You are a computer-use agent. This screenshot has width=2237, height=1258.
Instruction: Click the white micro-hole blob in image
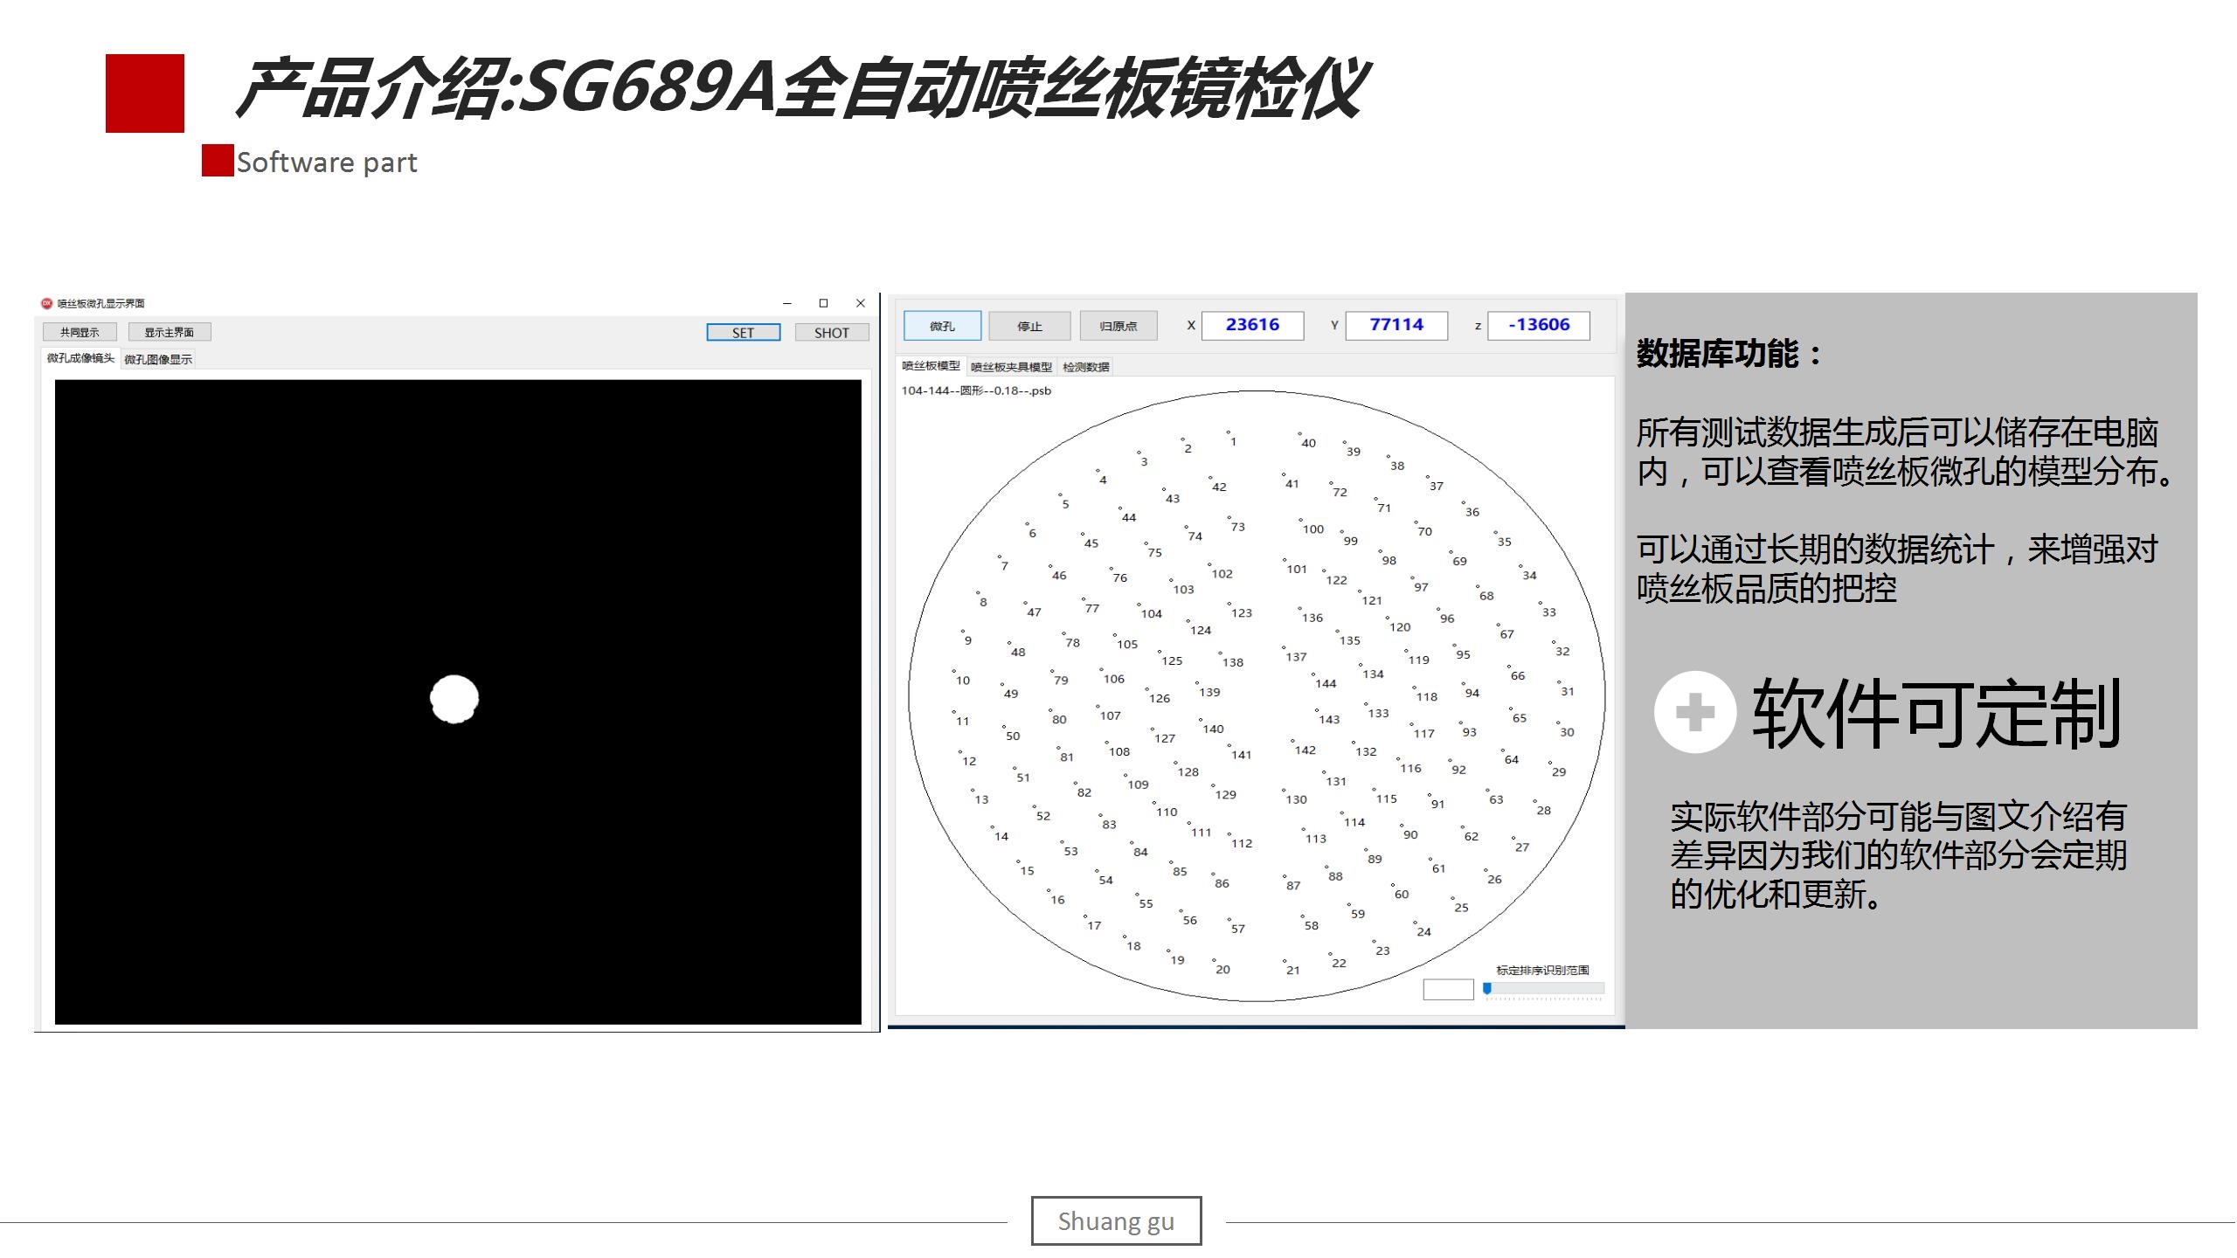pyautogui.click(x=454, y=699)
